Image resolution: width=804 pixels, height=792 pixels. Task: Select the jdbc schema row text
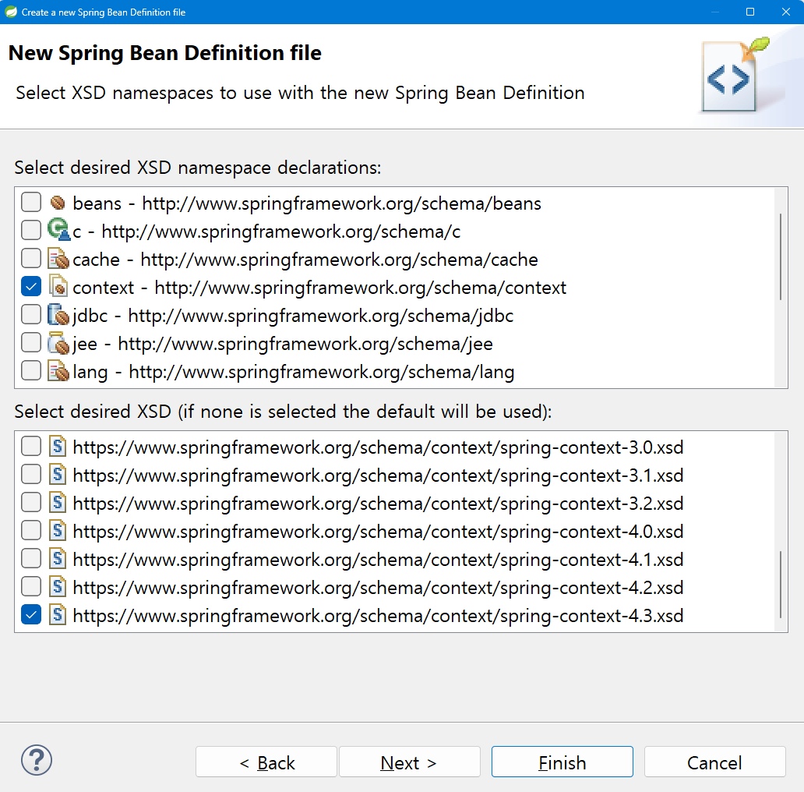(x=293, y=316)
